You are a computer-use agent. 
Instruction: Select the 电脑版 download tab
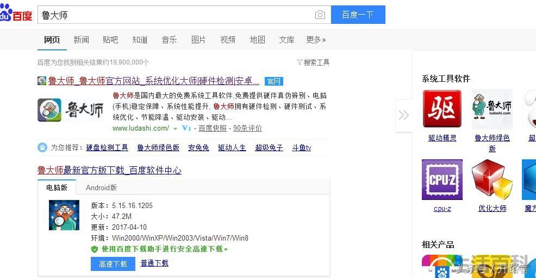(57, 188)
